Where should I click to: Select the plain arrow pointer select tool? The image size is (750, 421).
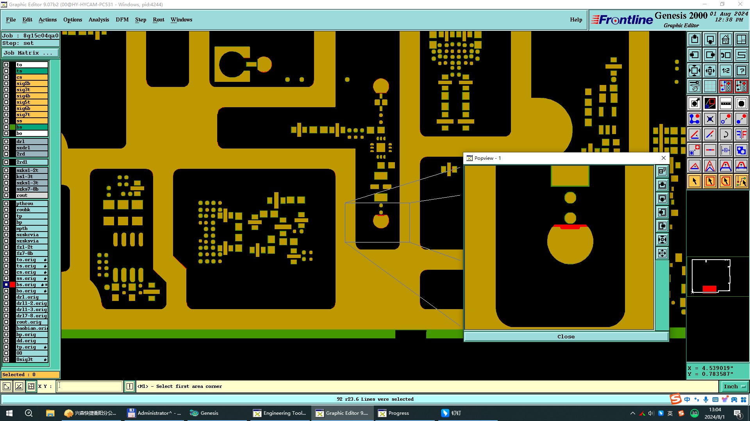[695, 181]
